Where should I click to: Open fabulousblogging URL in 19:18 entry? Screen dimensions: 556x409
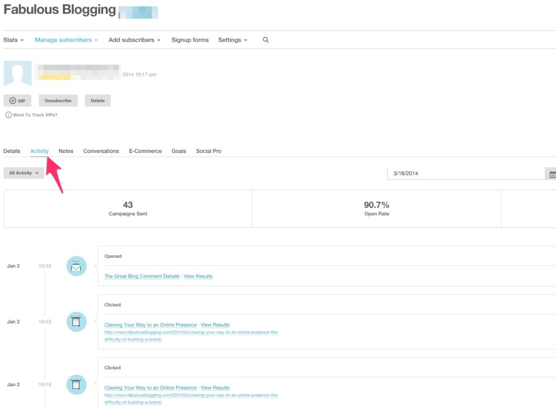pyautogui.click(x=192, y=399)
